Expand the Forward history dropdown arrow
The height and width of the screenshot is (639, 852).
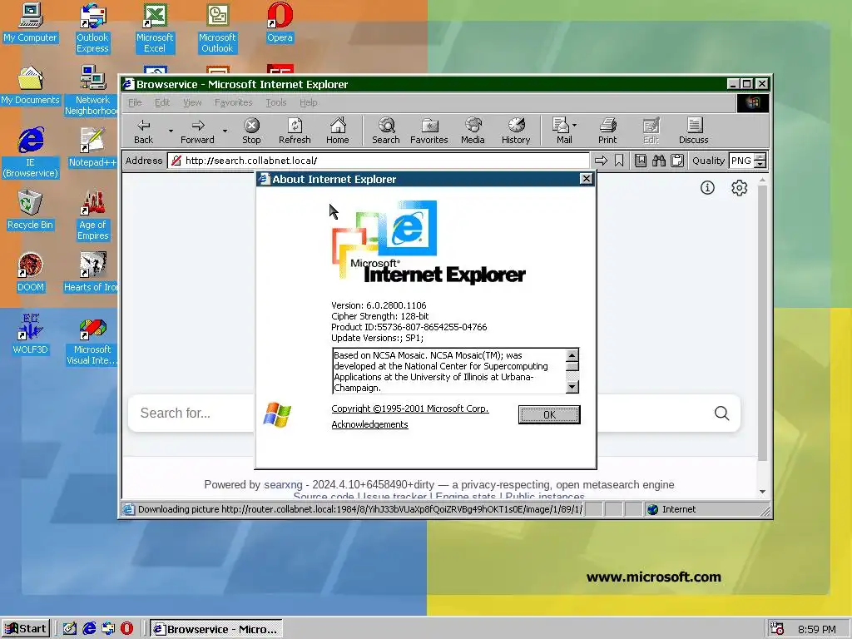(x=225, y=131)
